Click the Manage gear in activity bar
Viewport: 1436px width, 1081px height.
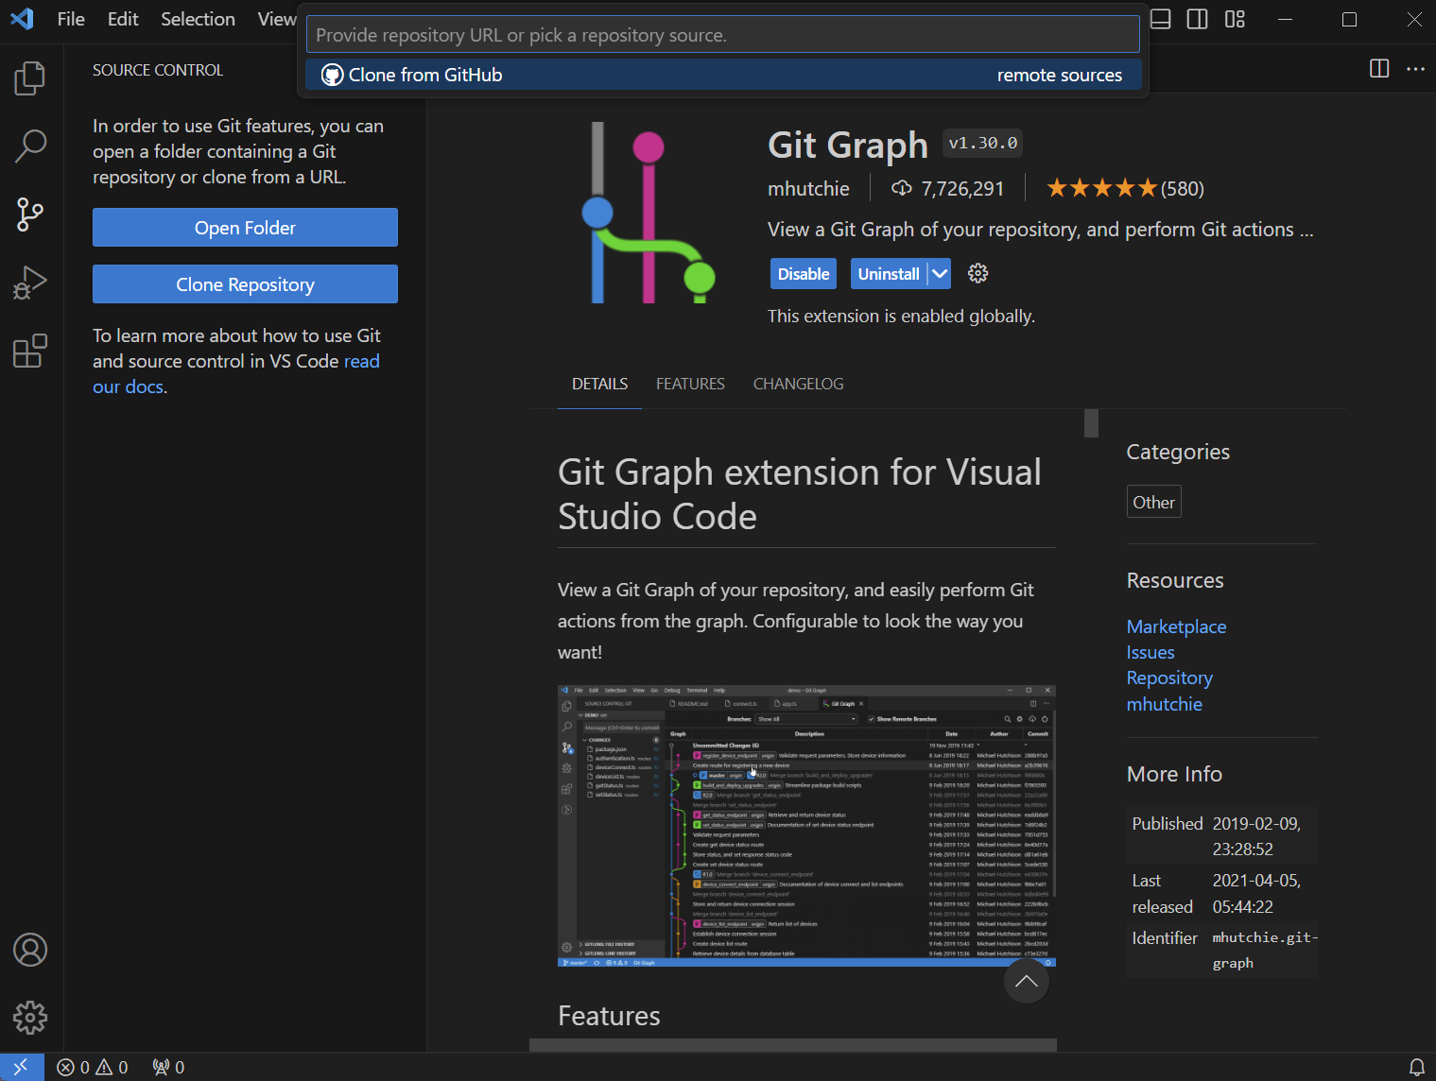30,1018
